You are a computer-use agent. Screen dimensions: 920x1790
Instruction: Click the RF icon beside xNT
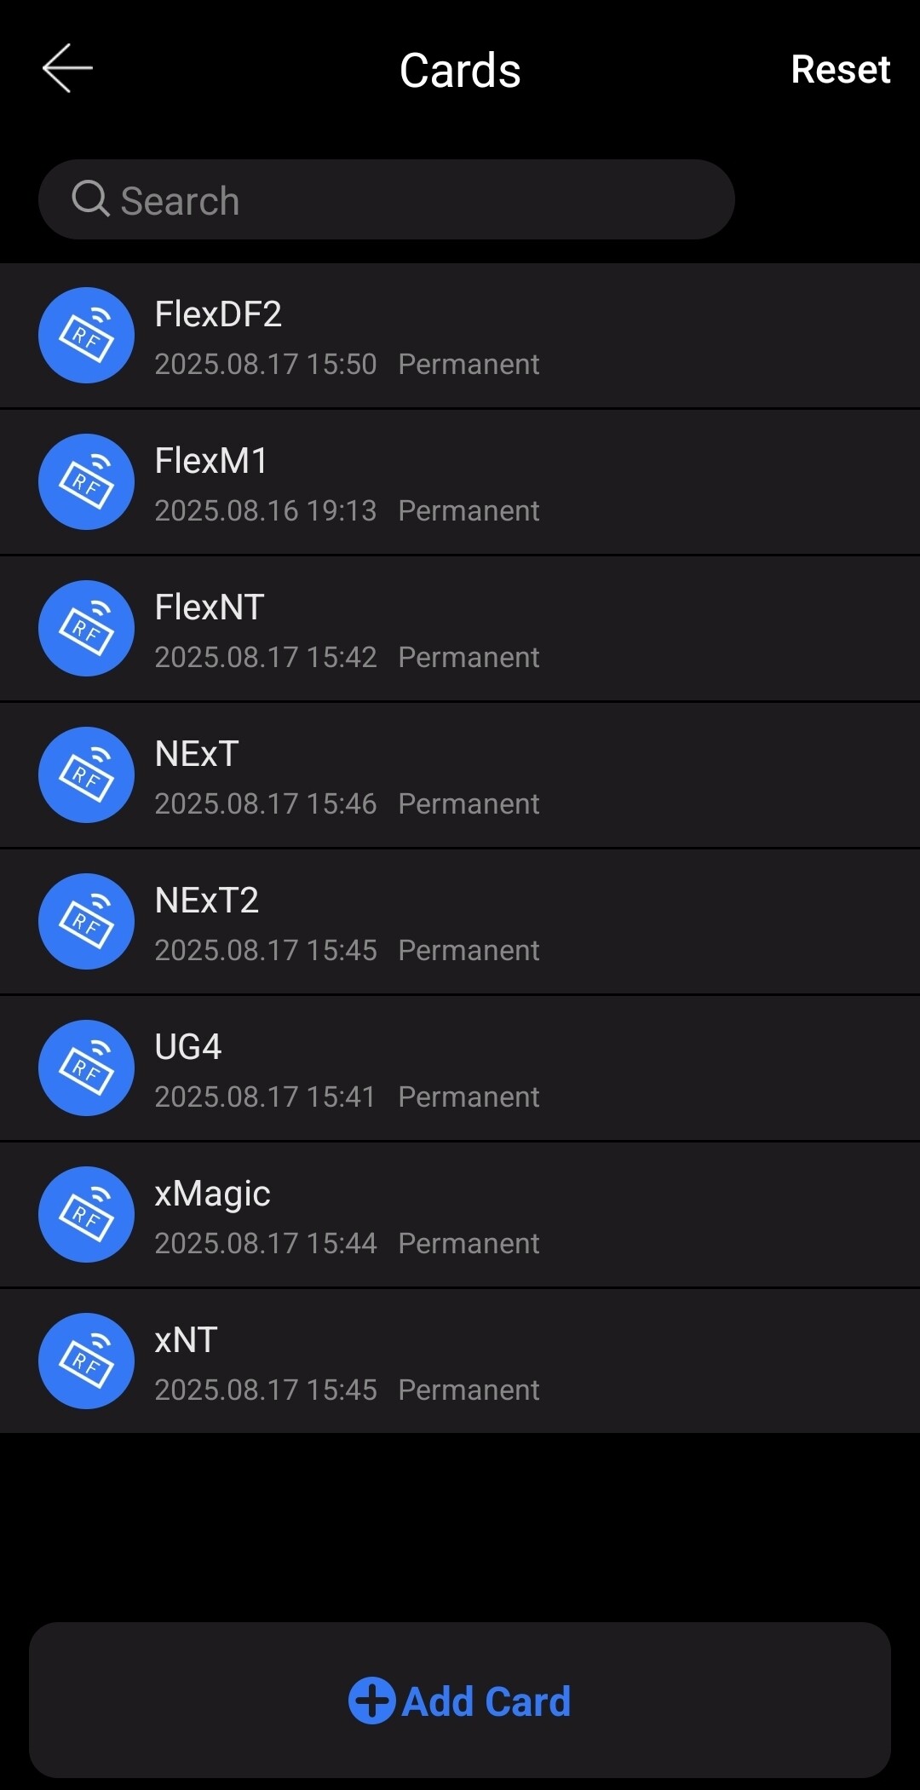(x=86, y=1361)
